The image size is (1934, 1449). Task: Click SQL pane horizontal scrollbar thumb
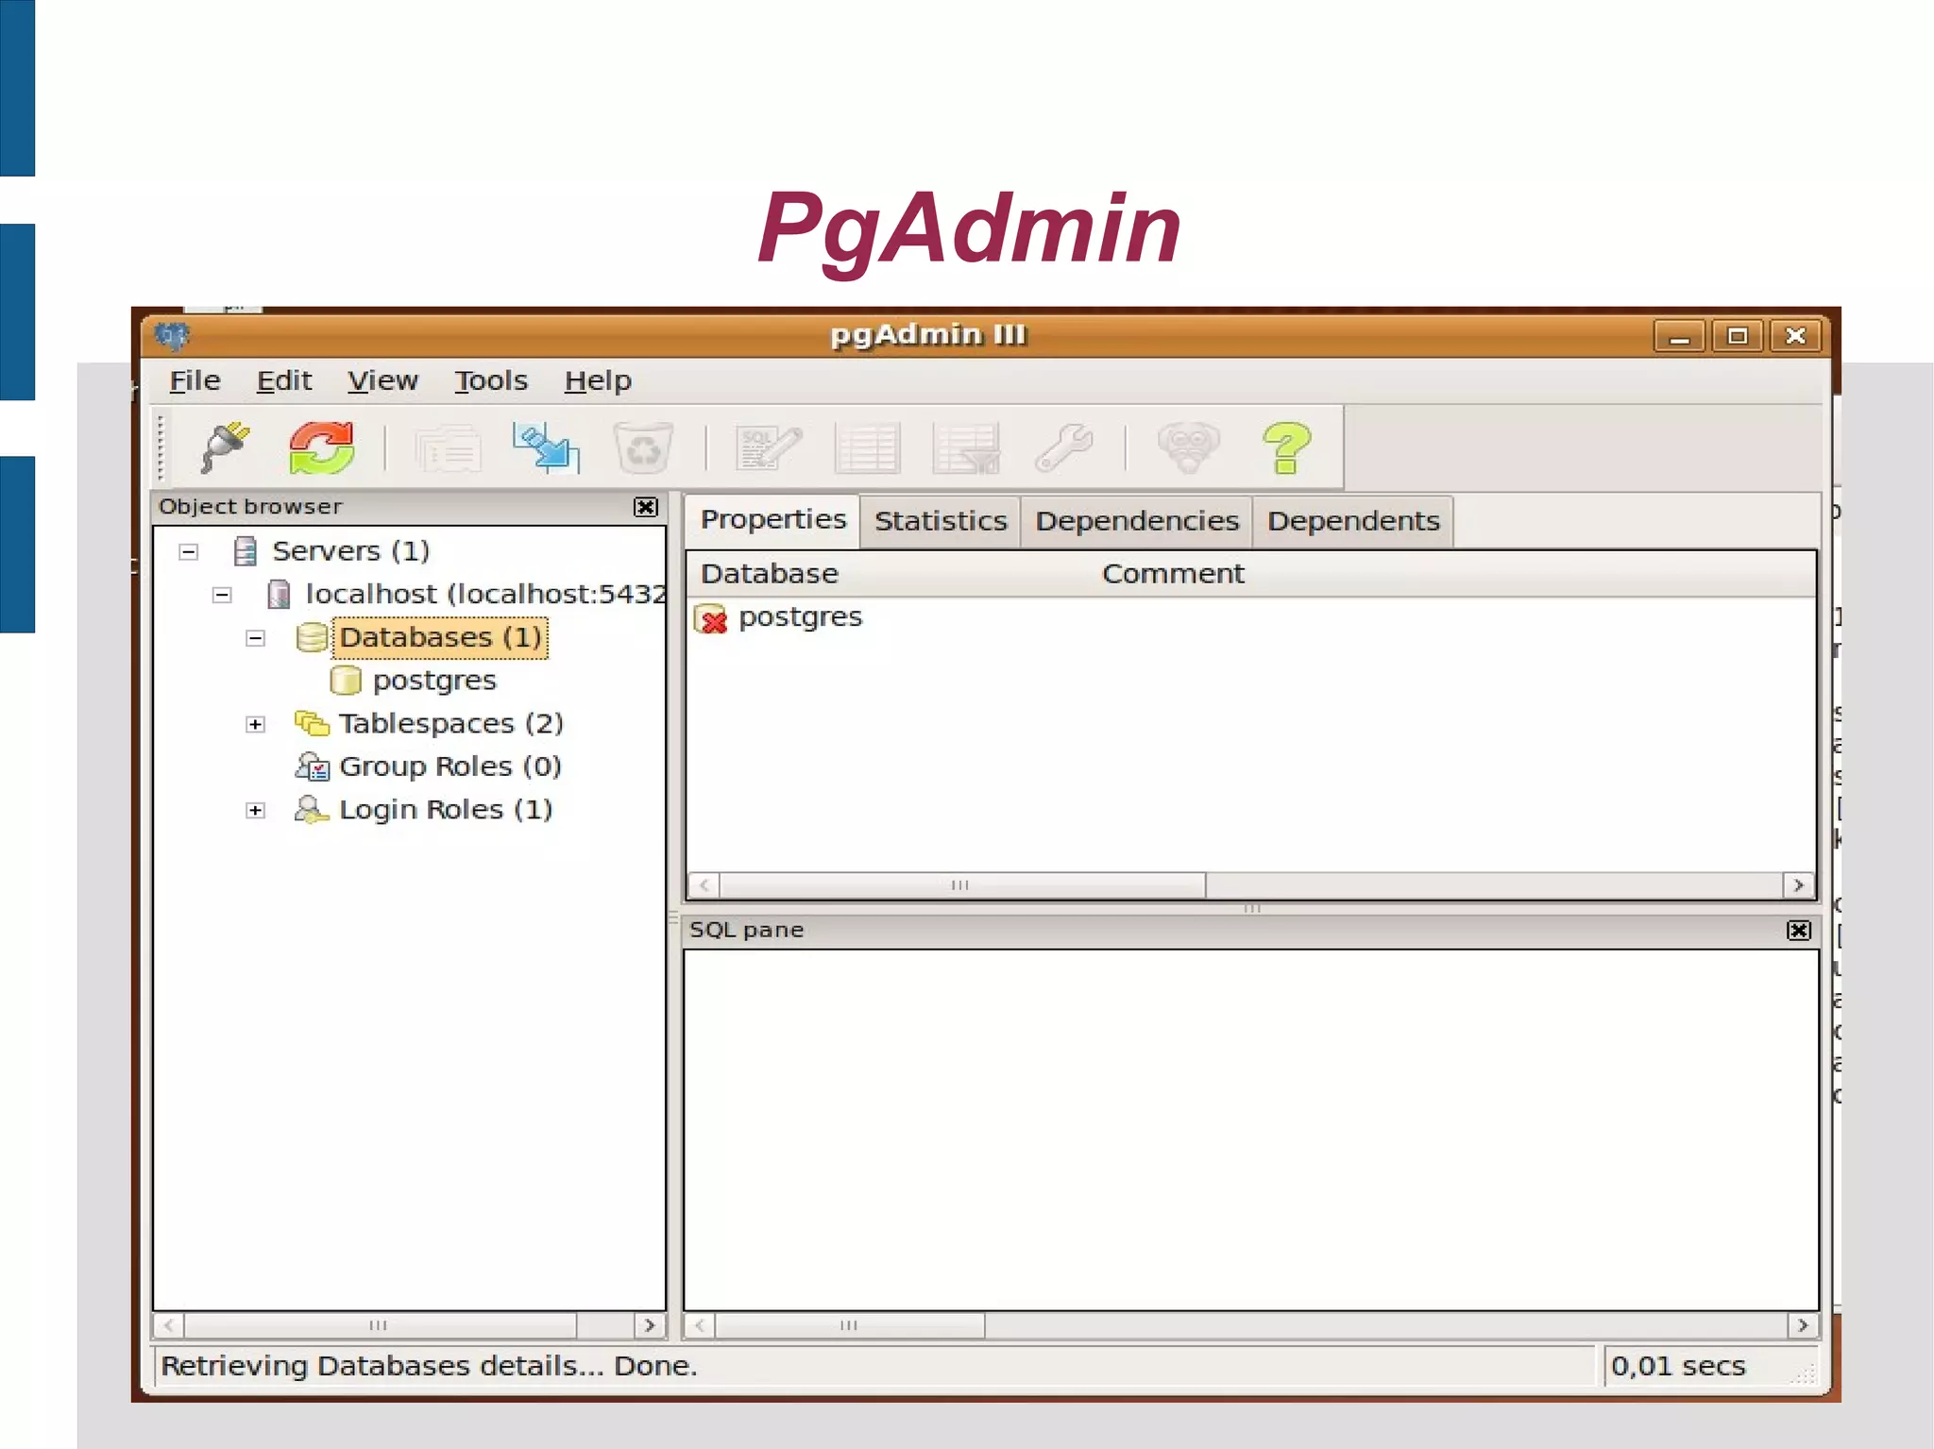[850, 1325]
